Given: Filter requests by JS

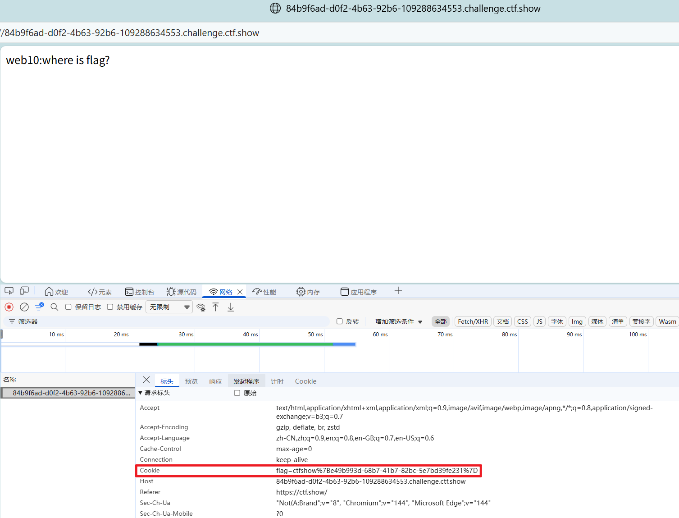Looking at the screenshot, I should 539,321.
